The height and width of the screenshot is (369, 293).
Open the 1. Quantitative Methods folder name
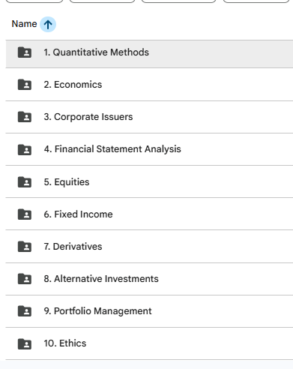(96, 52)
